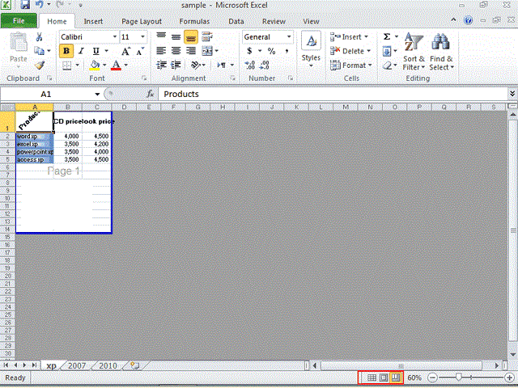
Task: Open the File tab
Action: click(x=19, y=21)
